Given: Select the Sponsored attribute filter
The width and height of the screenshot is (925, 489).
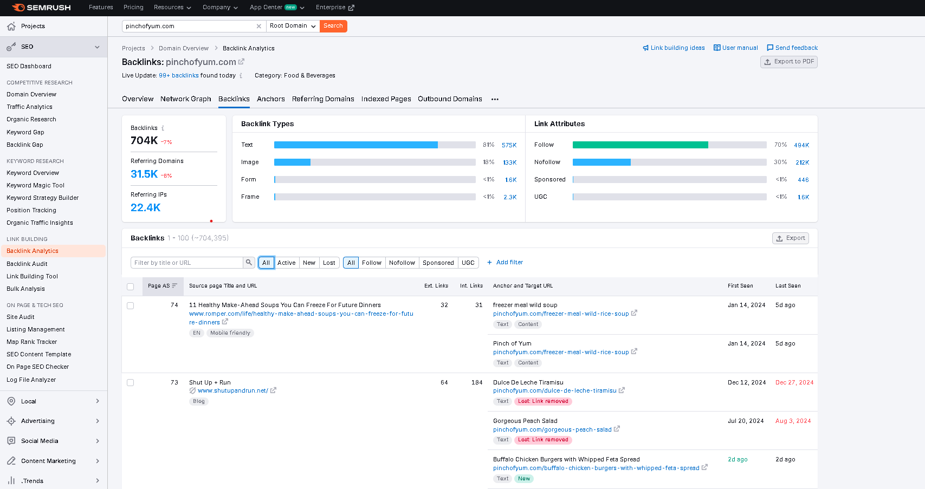Looking at the screenshot, I should [x=438, y=263].
